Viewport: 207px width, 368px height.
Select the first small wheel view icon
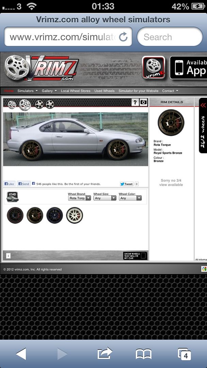12,105
